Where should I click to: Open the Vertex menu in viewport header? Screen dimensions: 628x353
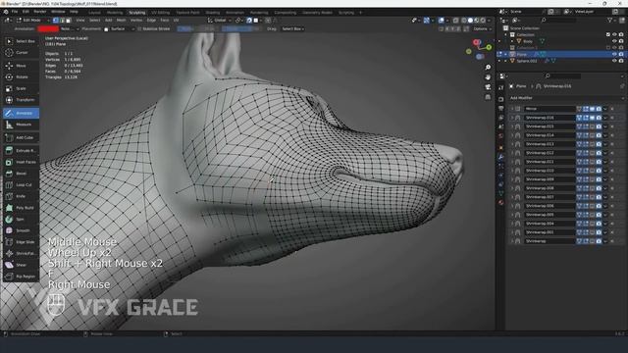(136, 20)
